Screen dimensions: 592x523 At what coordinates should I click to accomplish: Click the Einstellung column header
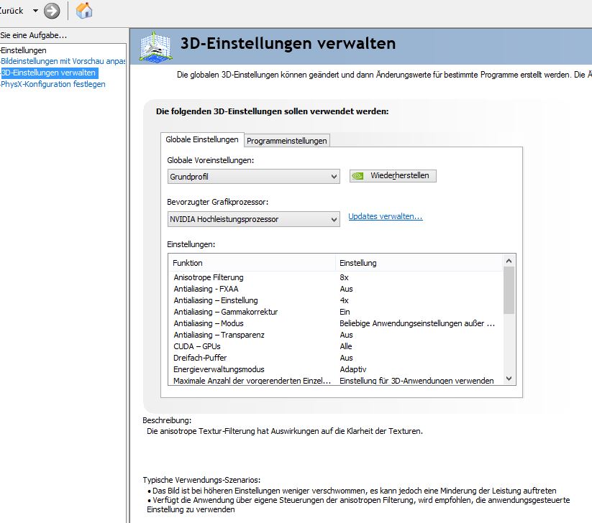tap(419, 263)
